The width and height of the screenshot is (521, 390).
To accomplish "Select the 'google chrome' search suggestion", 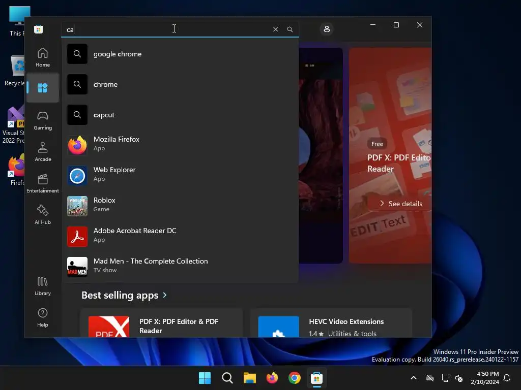I will coord(180,54).
